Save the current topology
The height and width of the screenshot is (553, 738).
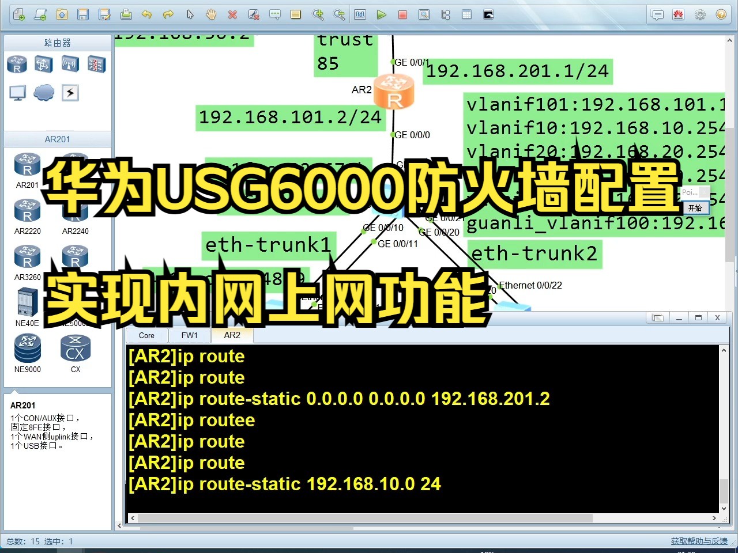pos(84,14)
